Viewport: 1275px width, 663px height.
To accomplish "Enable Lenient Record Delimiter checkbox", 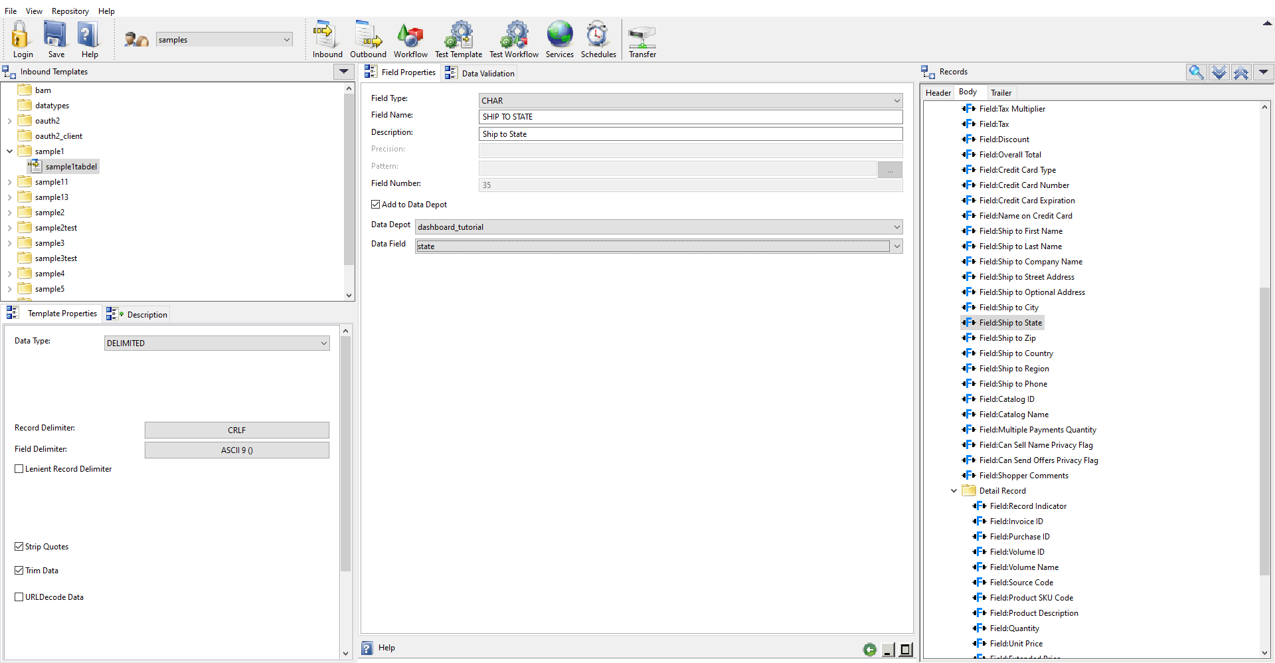I will [x=19, y=469].
